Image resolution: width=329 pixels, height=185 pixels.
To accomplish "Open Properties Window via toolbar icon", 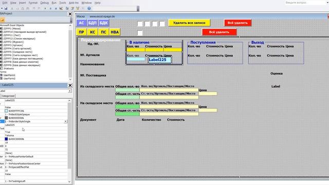I will pyautogui.click(x=72, y=8).
